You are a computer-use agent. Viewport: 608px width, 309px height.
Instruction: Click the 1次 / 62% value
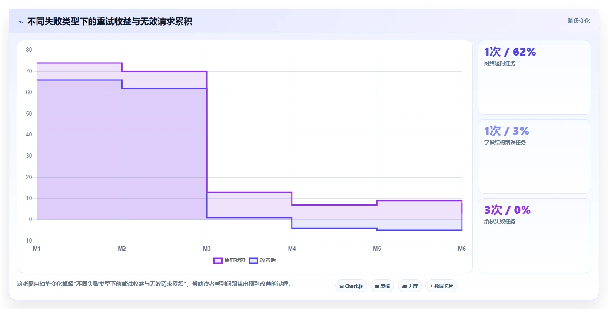510,52
